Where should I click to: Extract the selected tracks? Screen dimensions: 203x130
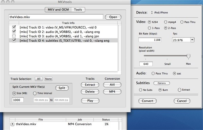tap(90, 85)
